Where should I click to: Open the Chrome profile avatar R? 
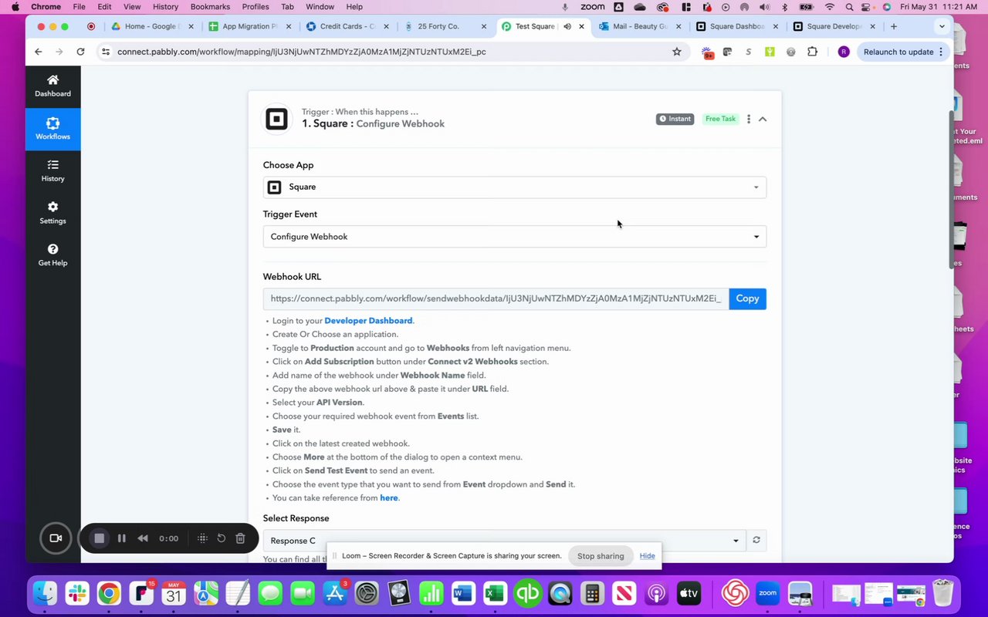click(x=844, y=52)
